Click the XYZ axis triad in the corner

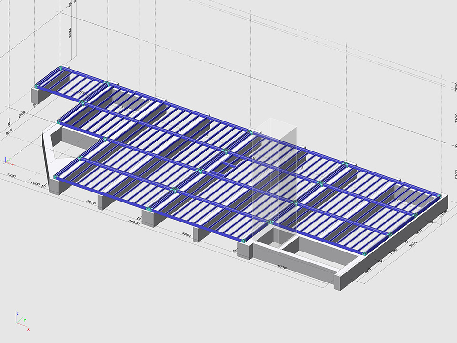[x=21, y=321]
